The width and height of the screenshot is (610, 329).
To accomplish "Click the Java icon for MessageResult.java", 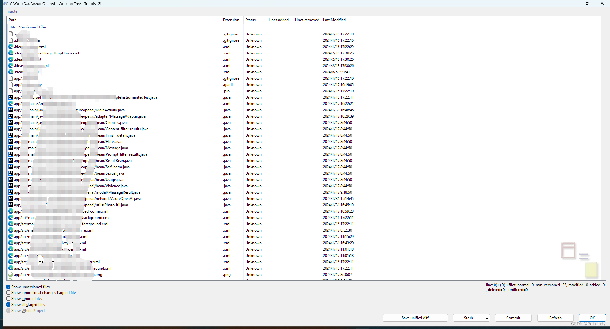I will (x=11, y=192).
